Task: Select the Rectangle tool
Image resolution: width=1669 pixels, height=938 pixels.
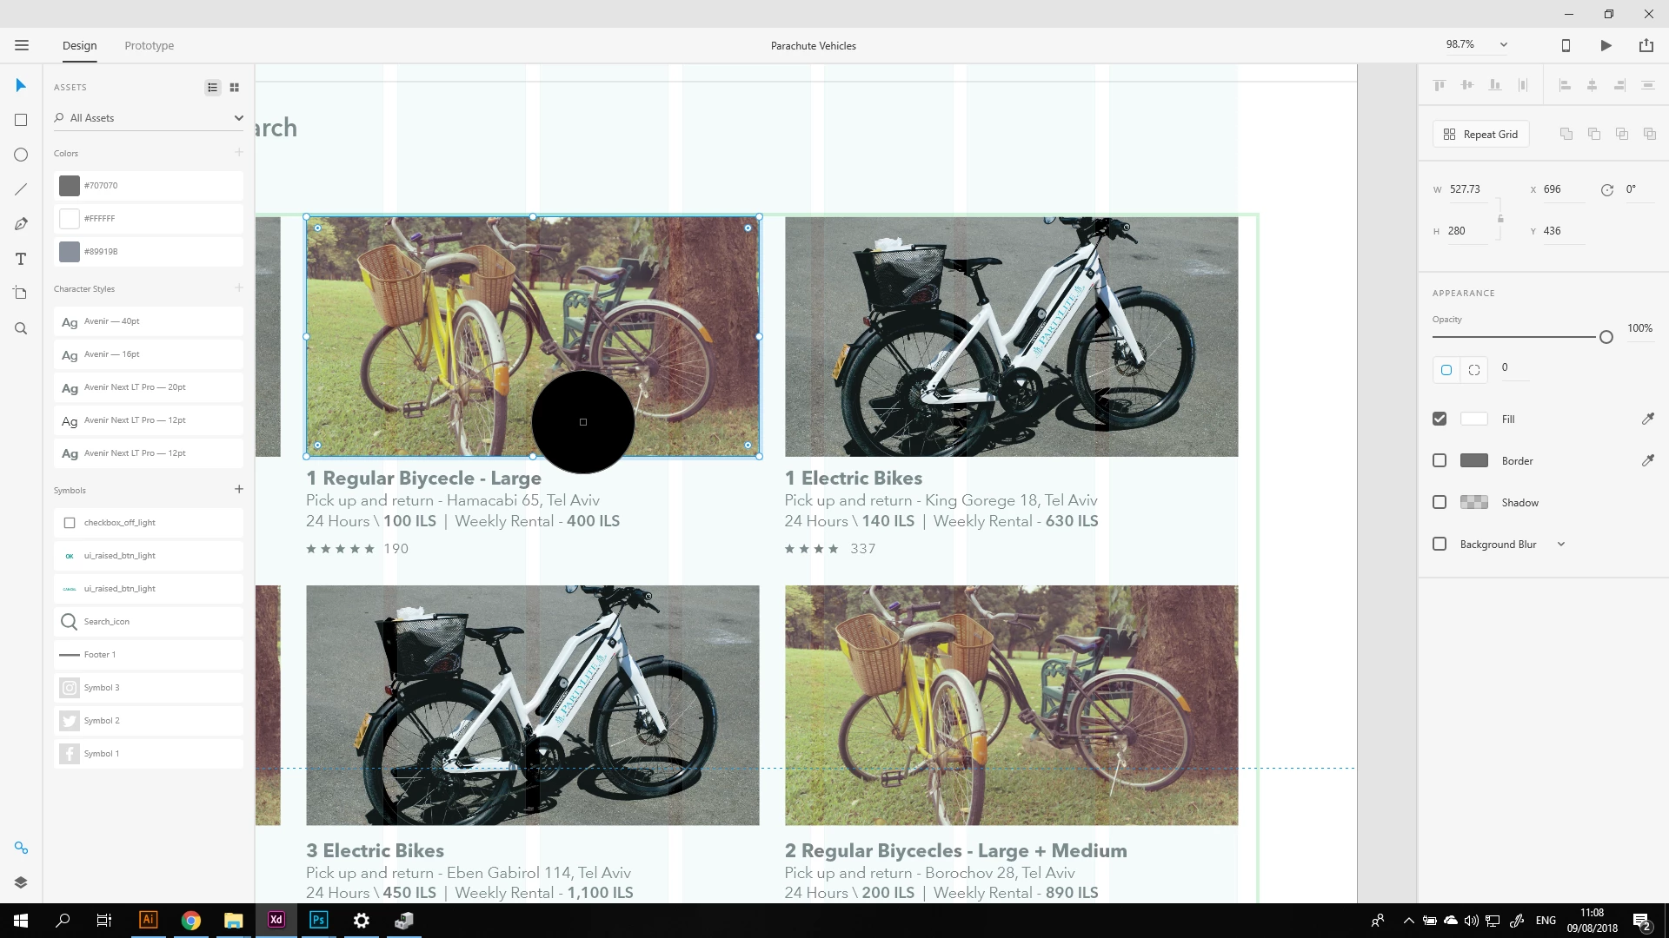Action: pos(21,120)
